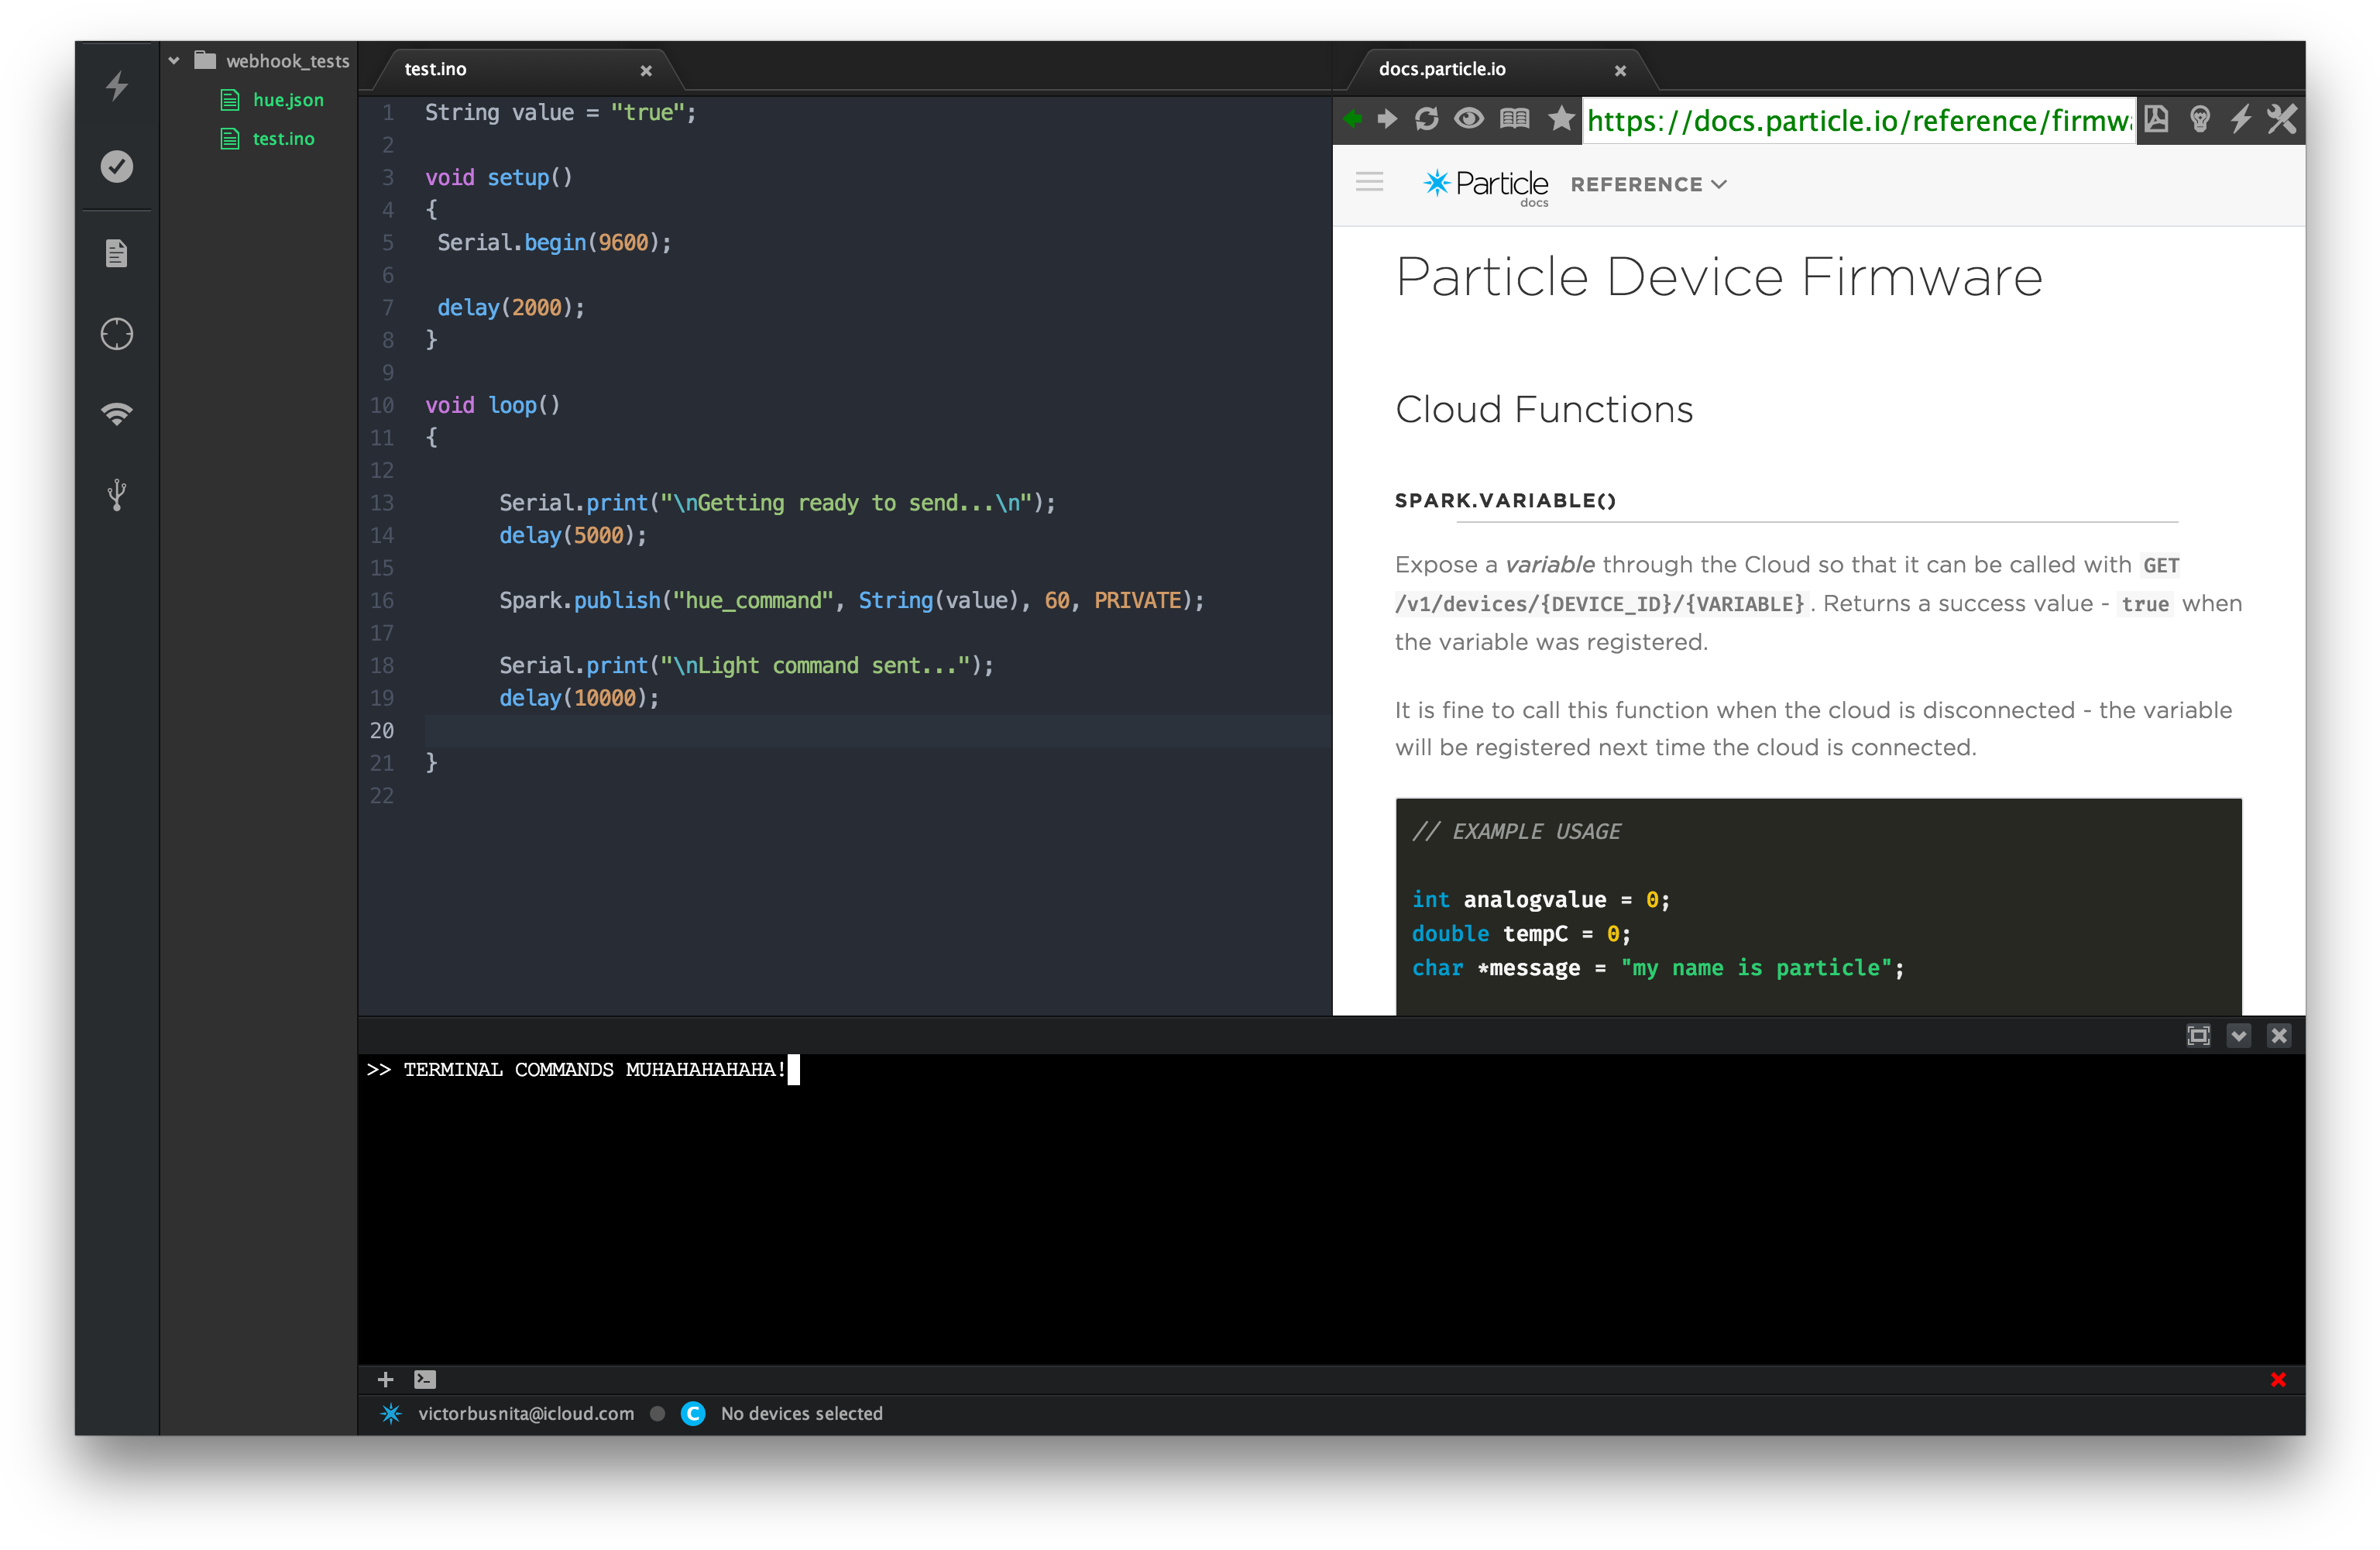
Task: Go forward in the docs browser
Action: pos(1387,119)
